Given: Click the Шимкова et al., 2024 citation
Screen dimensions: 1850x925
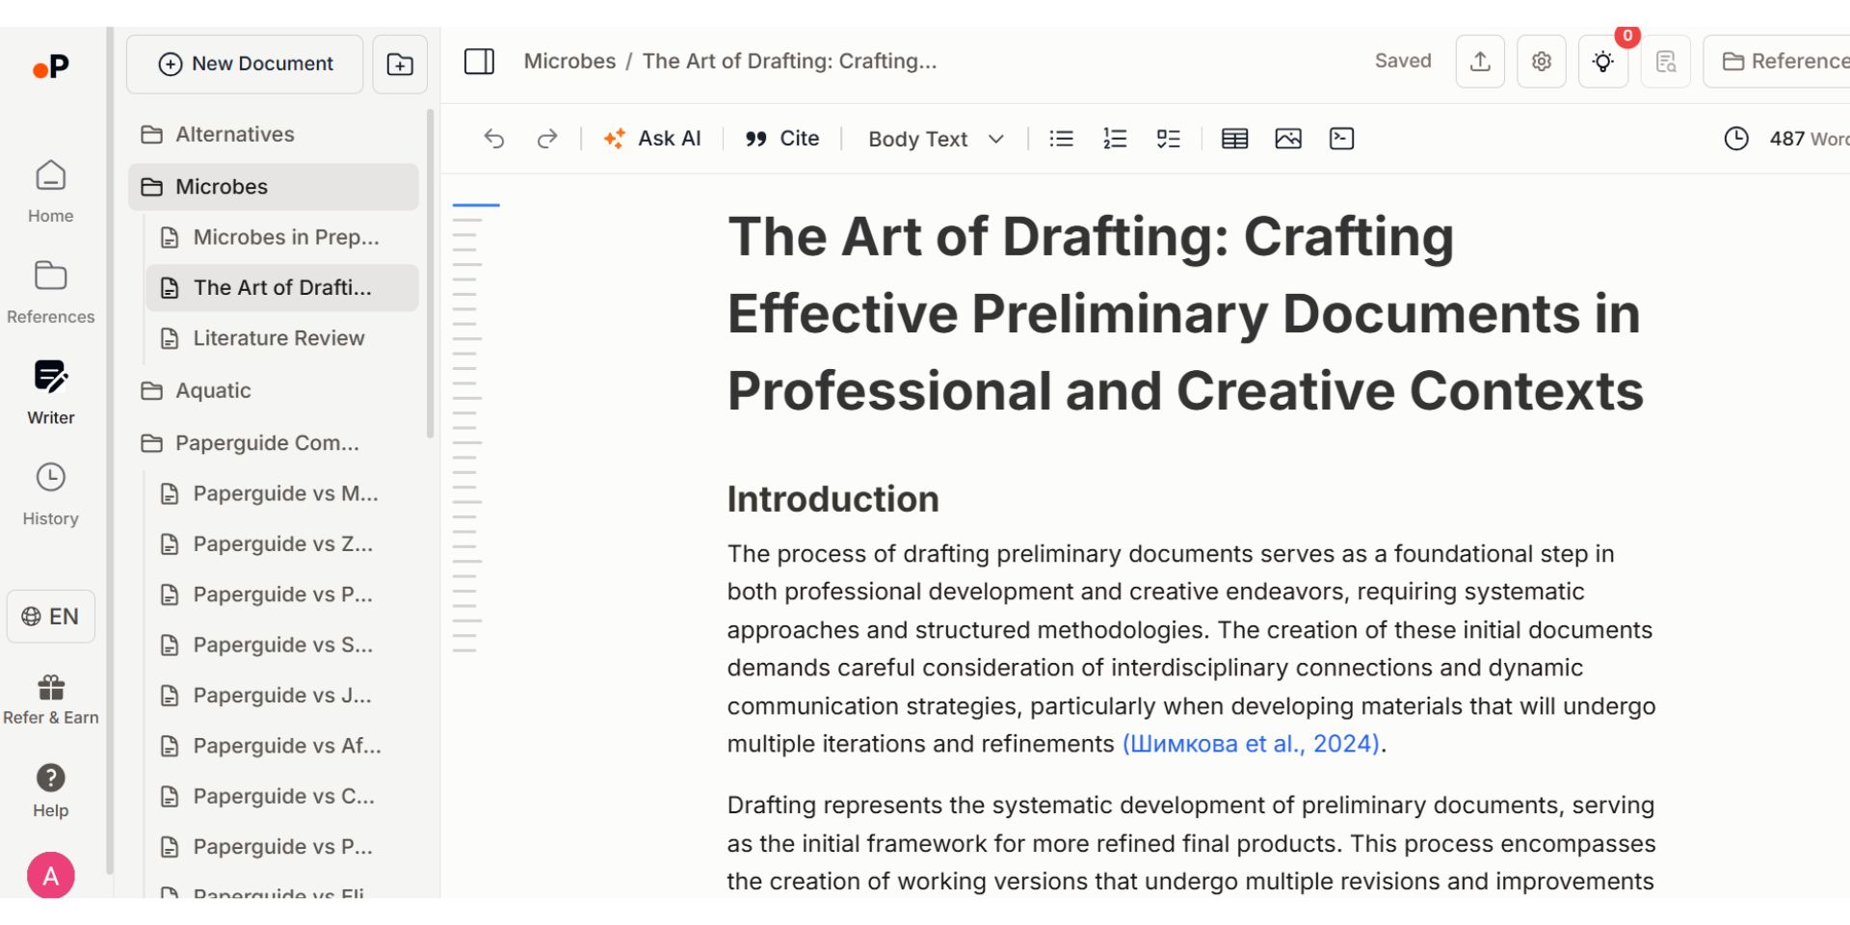Looking at the screenshot, I should (1251, 744).
